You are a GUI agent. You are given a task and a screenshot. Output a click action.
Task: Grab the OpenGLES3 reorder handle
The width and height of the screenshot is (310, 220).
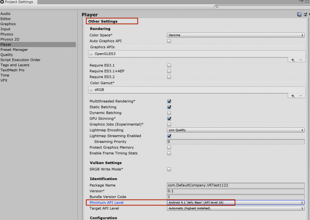[91, 54]
